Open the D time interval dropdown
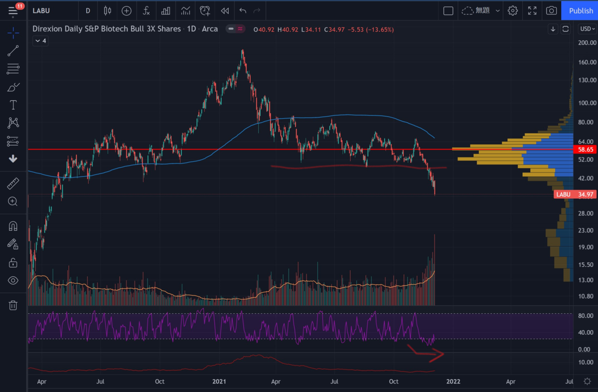Image resolution: width=598 pixels, height=392 pixels. tap(88, 10)
